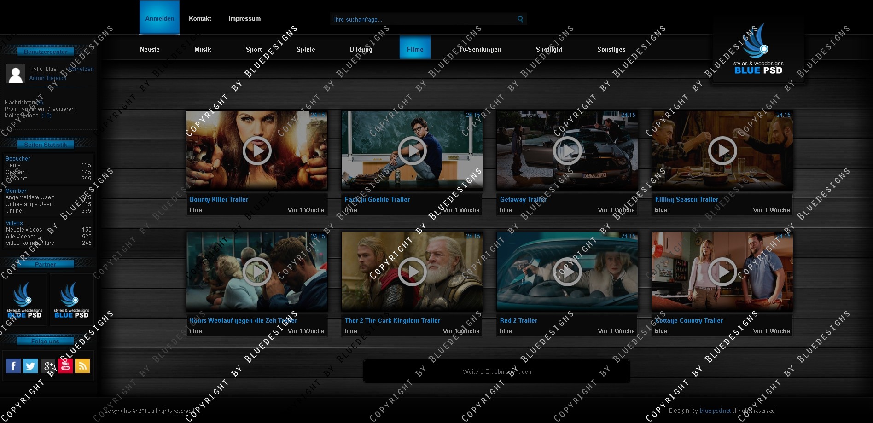The width and height of the screenshot is (873, 423).
Task: Play the Thor 2 Dark Kingdom Trailer video
Action: (x=412, y=272)
